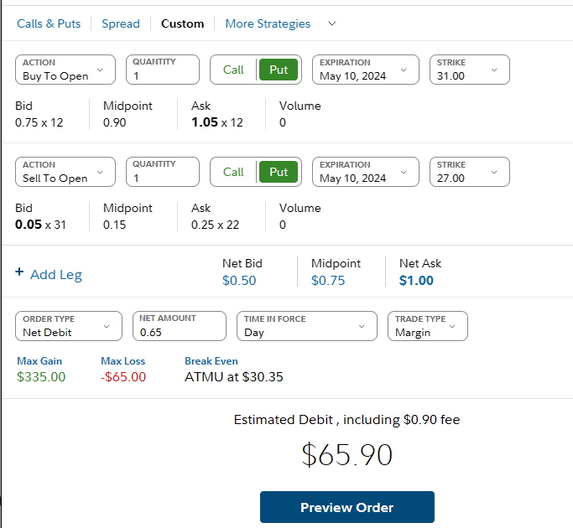Click the 0.25 x 22 ask value

point(216,225)
